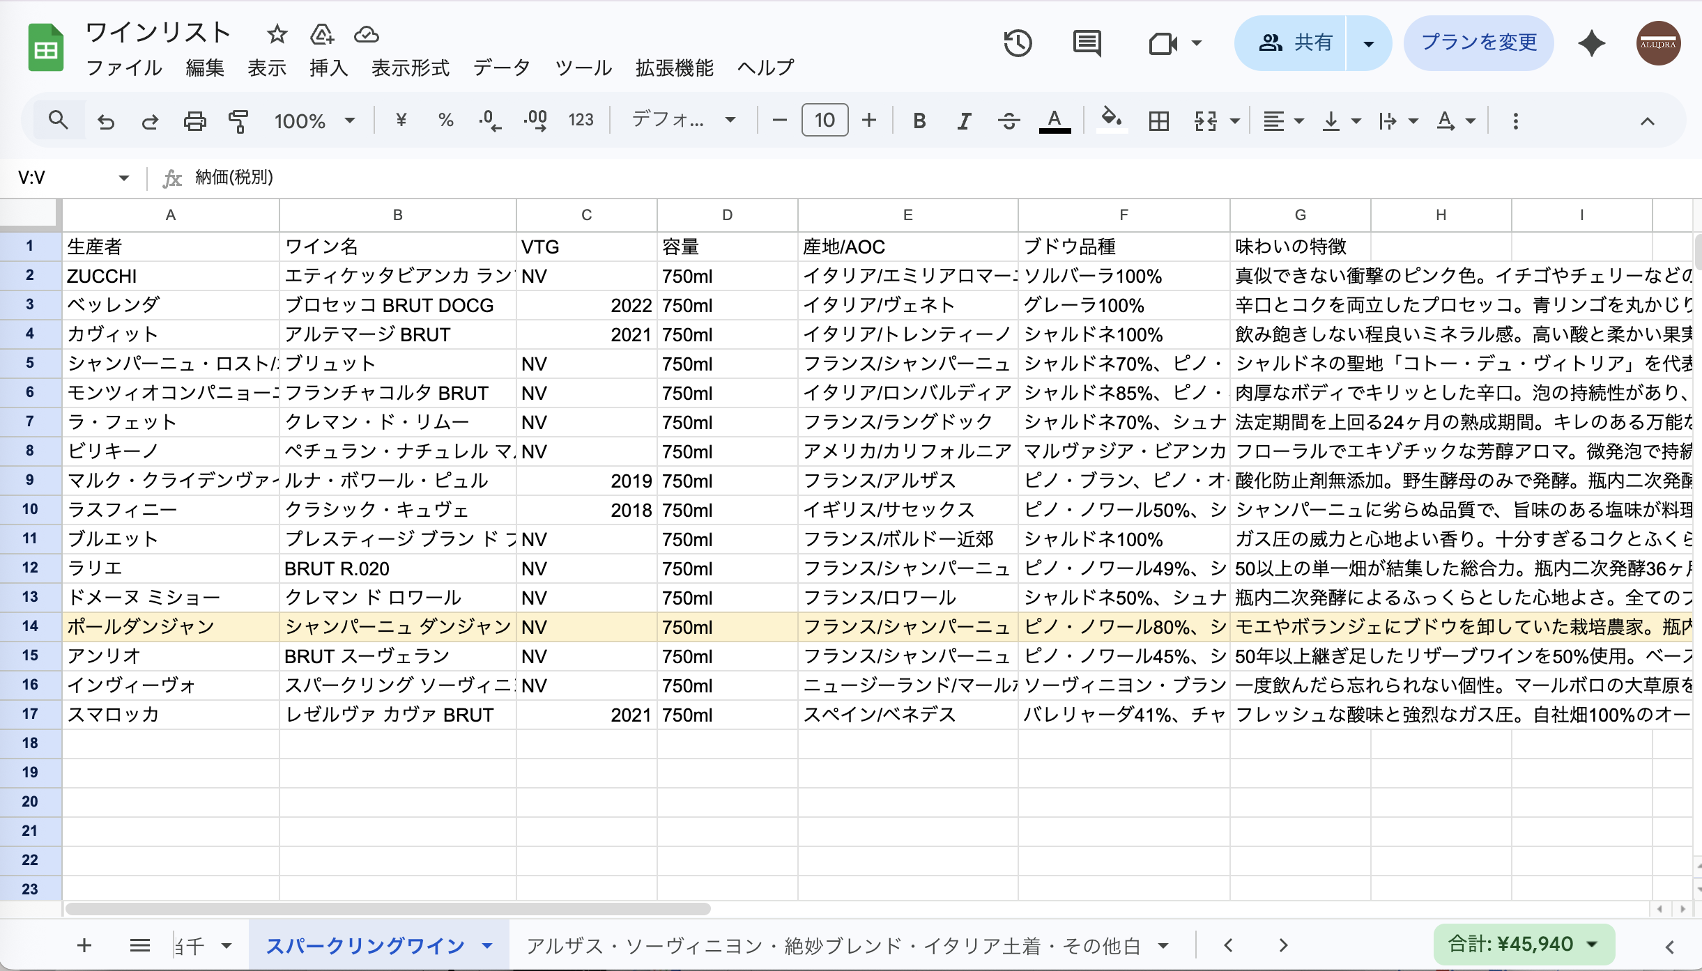1702x971 pixels.
Task: Open version history clock icon
Action: click(x=1018, y=43)
